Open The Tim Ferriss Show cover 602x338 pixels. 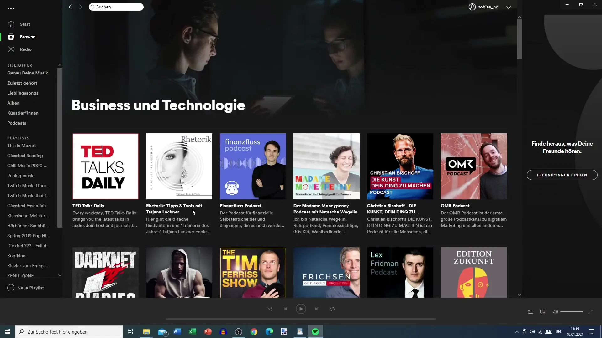pos(253,272)
